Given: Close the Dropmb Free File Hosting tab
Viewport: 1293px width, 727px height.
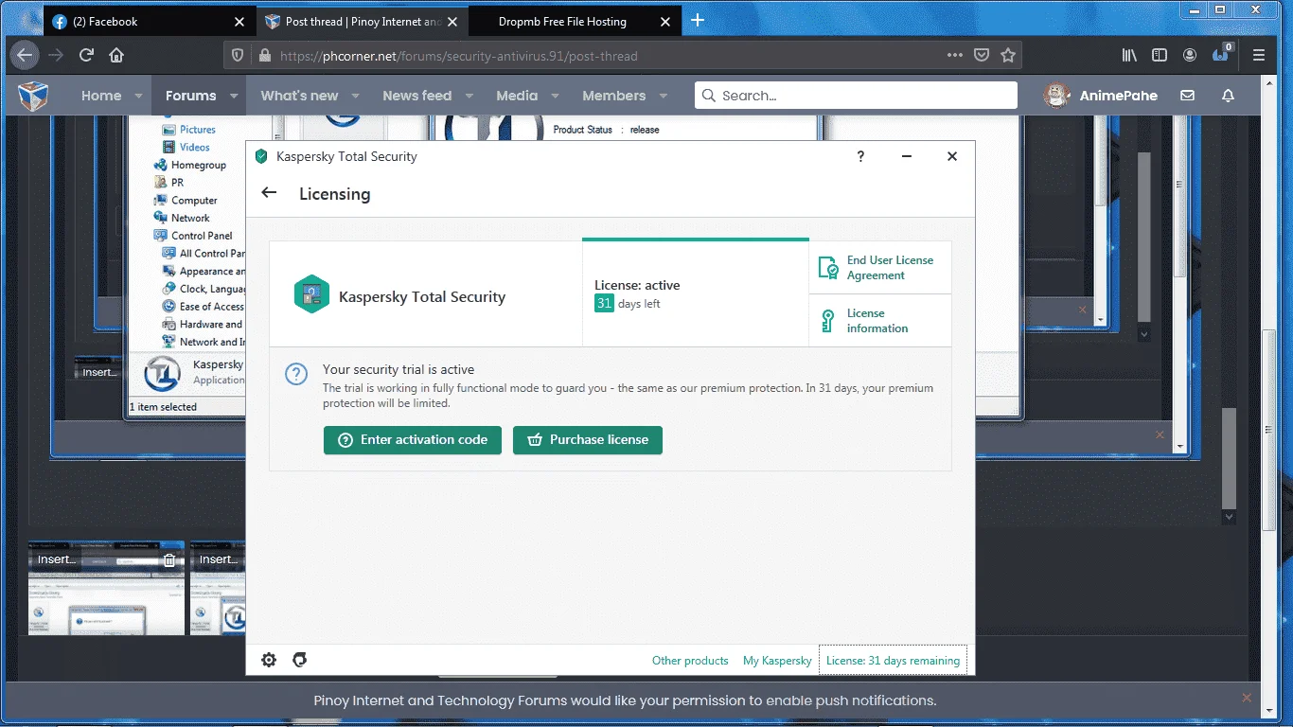Looking at the screenshot, I should (664, 21).
